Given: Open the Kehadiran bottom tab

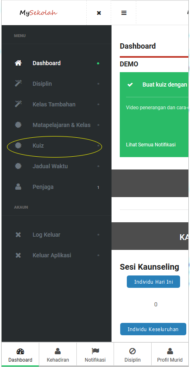Looking at the screenshot, I should (x=58, y=355).
